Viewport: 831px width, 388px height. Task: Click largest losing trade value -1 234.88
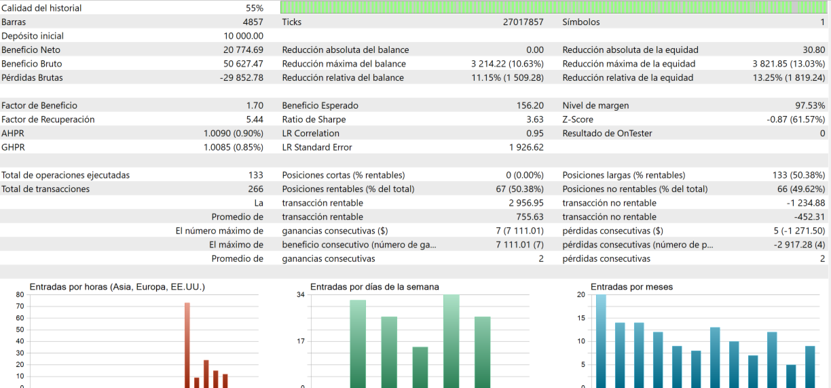tap(807, 203)
